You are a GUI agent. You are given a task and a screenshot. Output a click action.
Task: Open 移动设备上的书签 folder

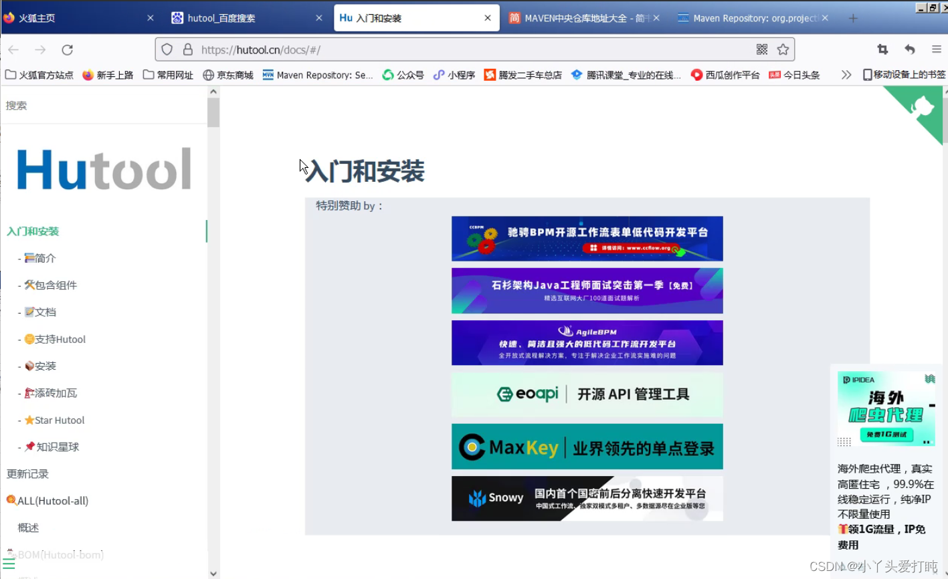pos(905,75)
